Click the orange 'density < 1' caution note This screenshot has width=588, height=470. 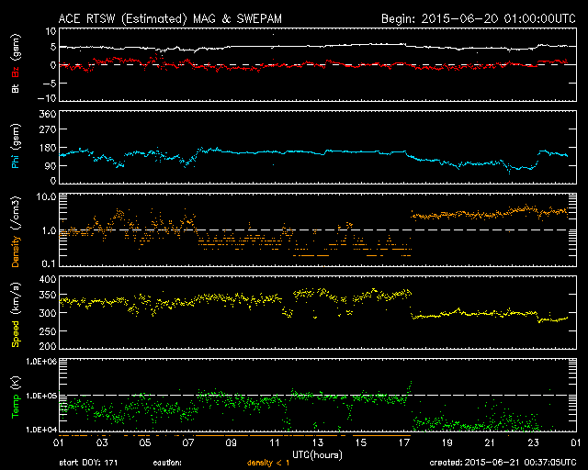pyautogui.click(x=268, y=463)
